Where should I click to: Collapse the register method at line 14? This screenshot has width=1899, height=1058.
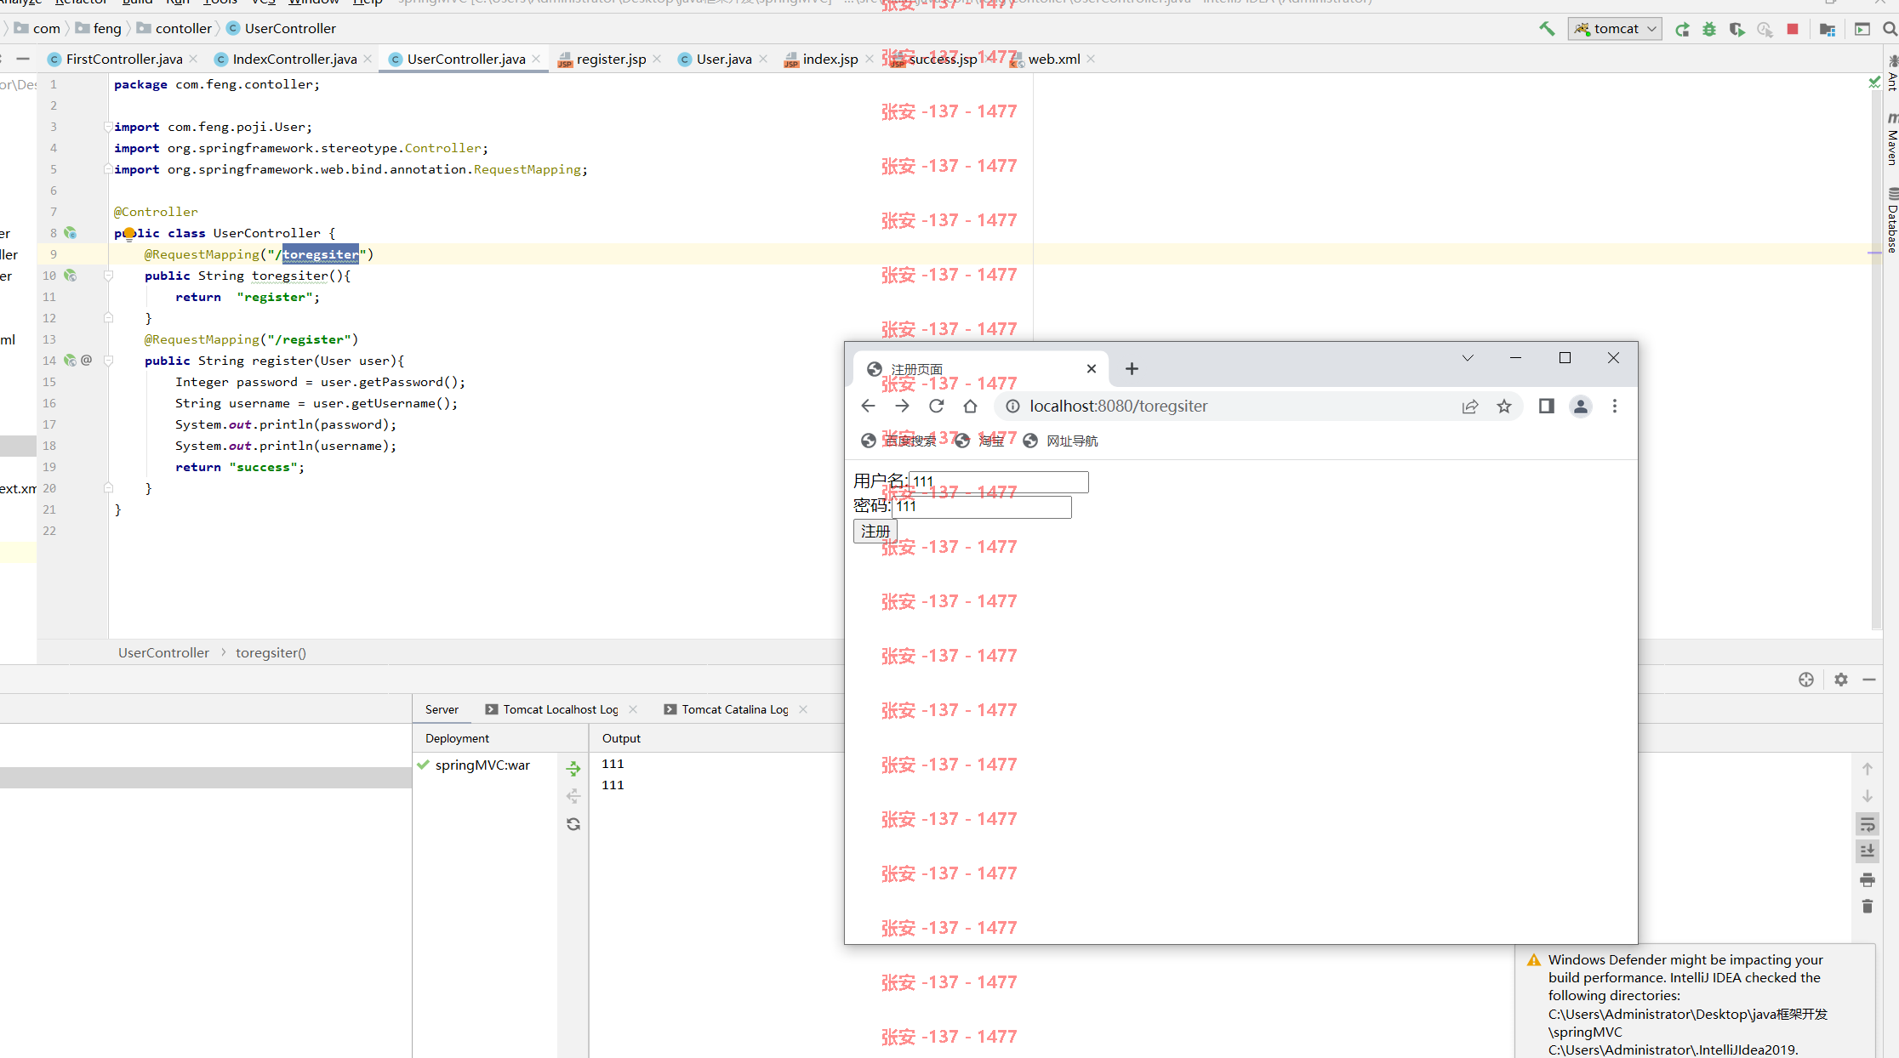tap(108, 361)
